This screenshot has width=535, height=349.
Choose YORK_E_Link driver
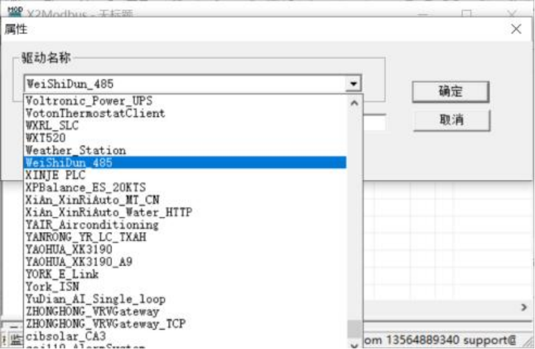coord(185,274)
